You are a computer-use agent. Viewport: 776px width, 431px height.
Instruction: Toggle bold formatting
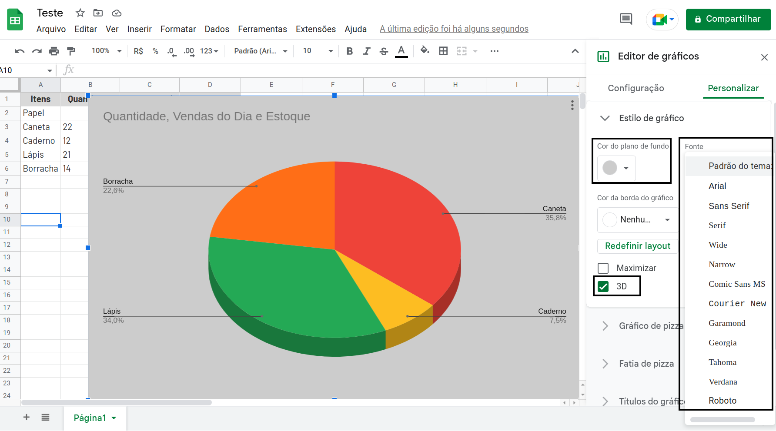[x=349, y=51]
